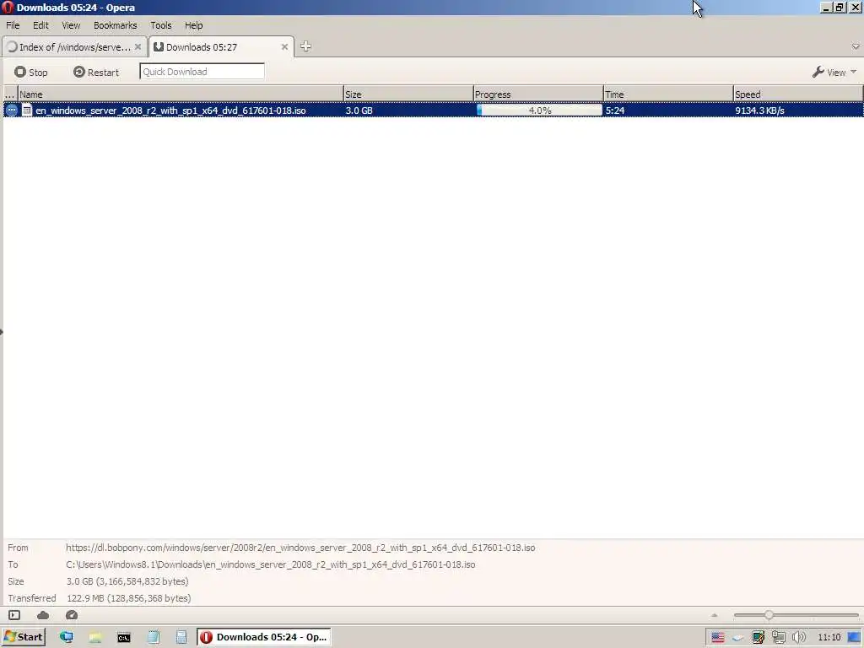Click the 3,166,584,832 bytes size detail
The width and height of the screenshot is (864, 648).
tap(127, 581)
